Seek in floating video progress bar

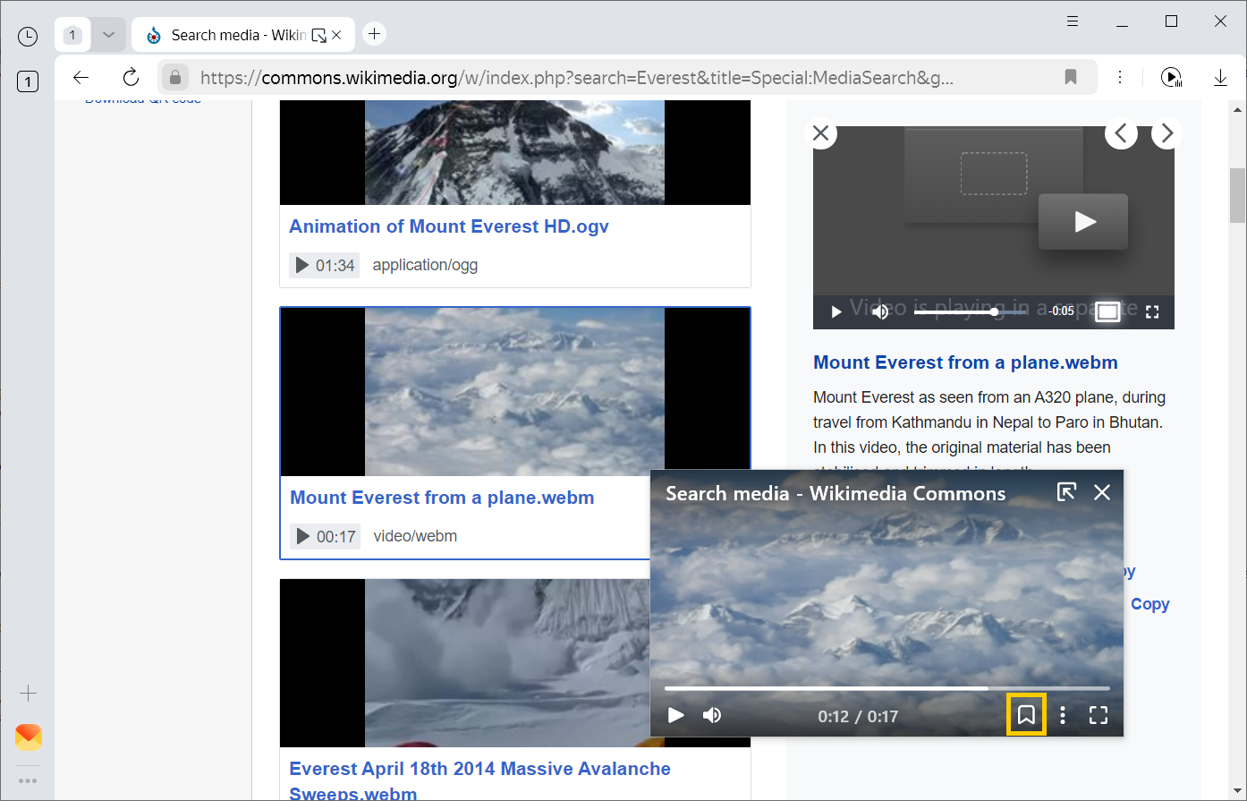(x=886, y=688)
